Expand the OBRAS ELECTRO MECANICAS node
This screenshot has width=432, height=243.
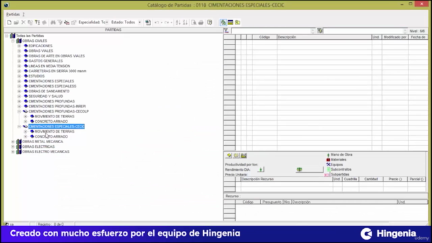(13, 151)
